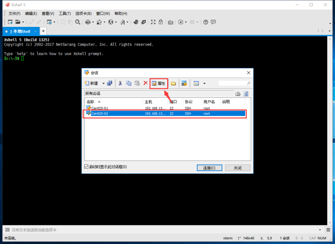
Task: Click the up-folder icon beside the 所有会话 path
Action: point(238,94)
